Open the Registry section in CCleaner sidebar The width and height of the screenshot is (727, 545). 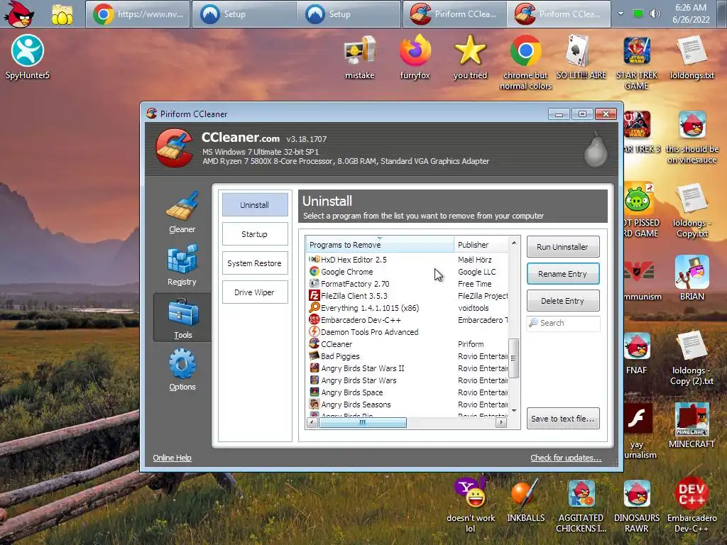pos(182,265)
